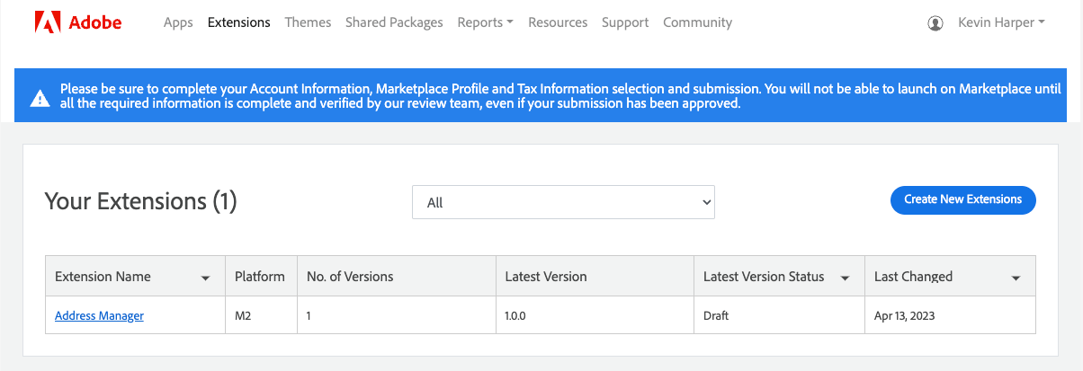Click the Latest Version column header
This screenshot has width=1083, height=371.
pyautogui.click(x=595, y=277)
